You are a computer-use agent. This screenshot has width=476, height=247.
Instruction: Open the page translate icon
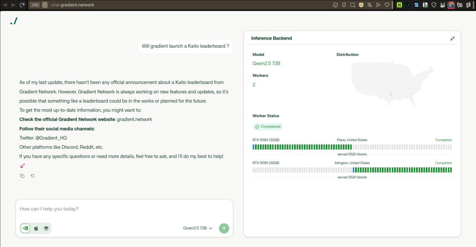(370, 5)
